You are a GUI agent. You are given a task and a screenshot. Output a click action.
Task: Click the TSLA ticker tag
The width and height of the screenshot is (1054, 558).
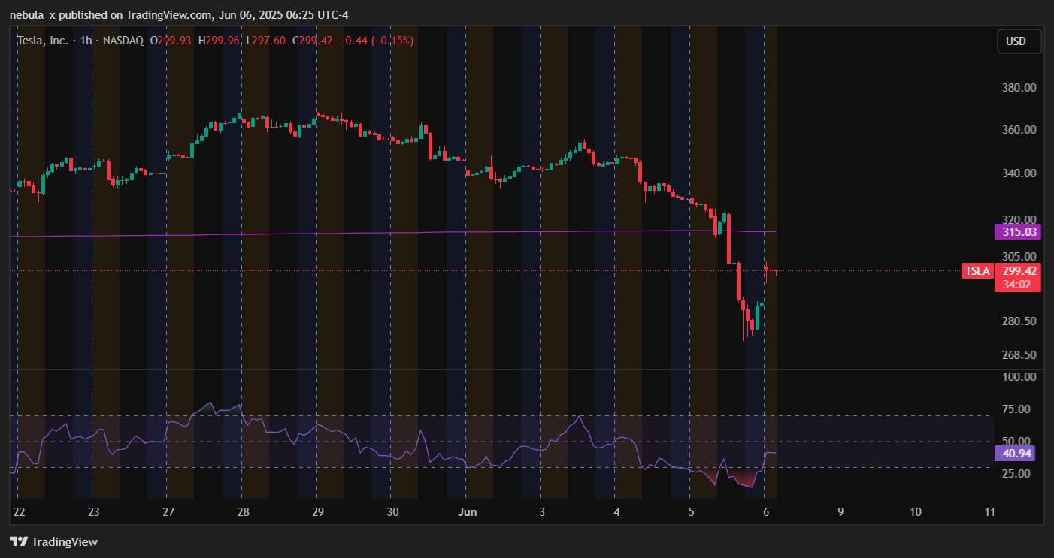(x=977, y=271)
